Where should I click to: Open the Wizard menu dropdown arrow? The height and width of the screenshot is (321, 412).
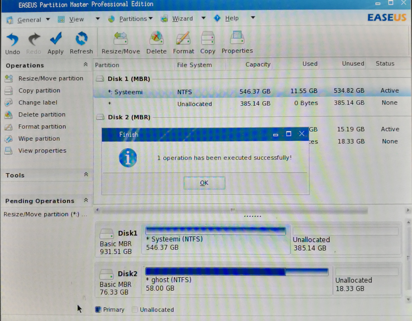203,18
